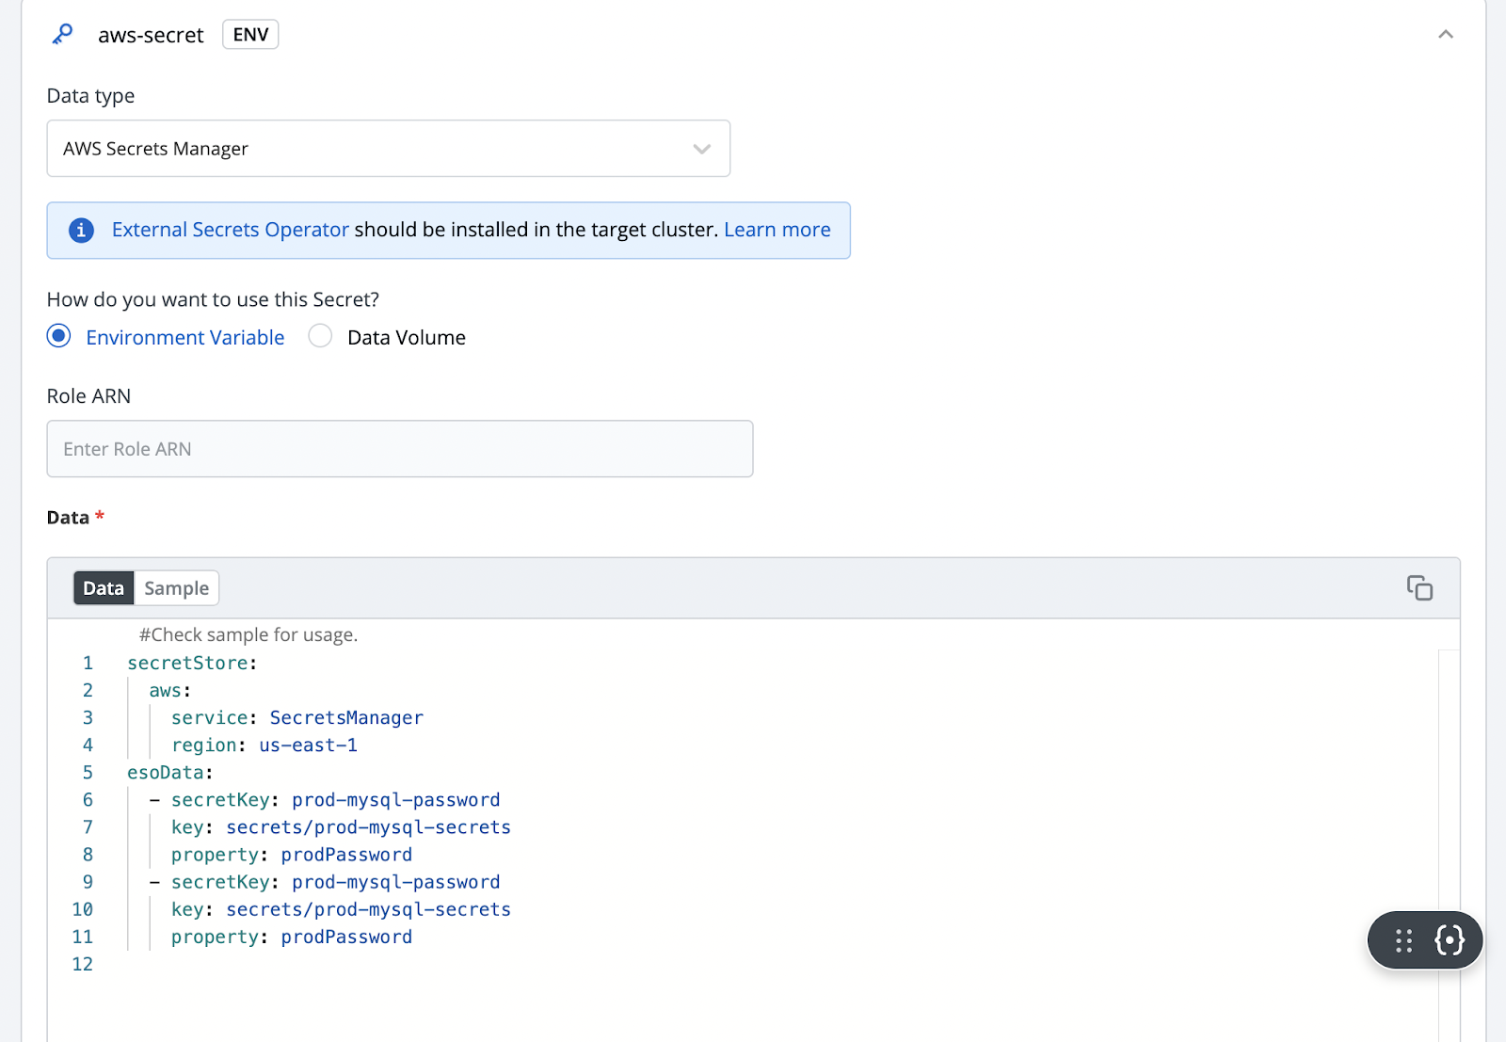Screen dimensions: 1506x1042
Task: Click the drag handle dots on floating widget
Action: tap(1404, 940)
